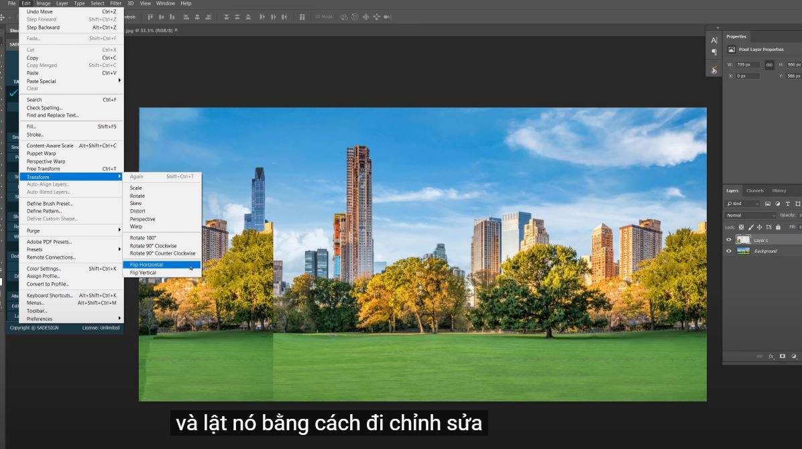Click the lock transparent pixels icon
This screenshot has width=802, height=449.
(741, 227)
